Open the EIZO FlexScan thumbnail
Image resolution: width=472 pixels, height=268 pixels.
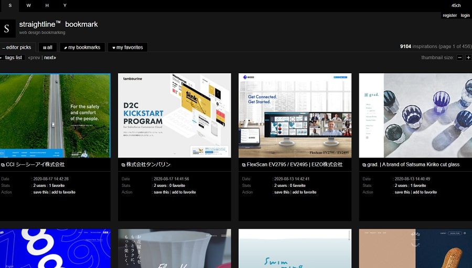tap(295, 115)
